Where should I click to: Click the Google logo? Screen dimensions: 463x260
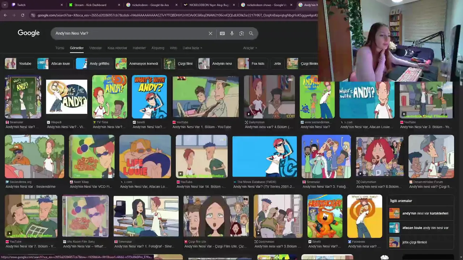(x=29, y=33)
